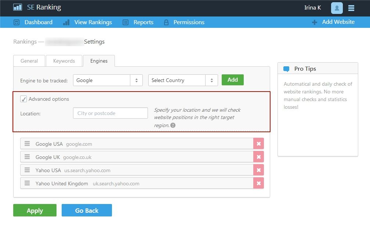Viewport: 370px width, 230px height.
Task: Select the Google USA row label
Action: (49, 144)
